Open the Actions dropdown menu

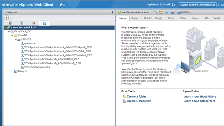click(x=184, y=12)
